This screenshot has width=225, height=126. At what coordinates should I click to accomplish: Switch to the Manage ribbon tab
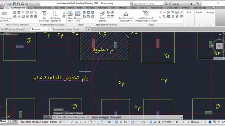tap(123, 8)
